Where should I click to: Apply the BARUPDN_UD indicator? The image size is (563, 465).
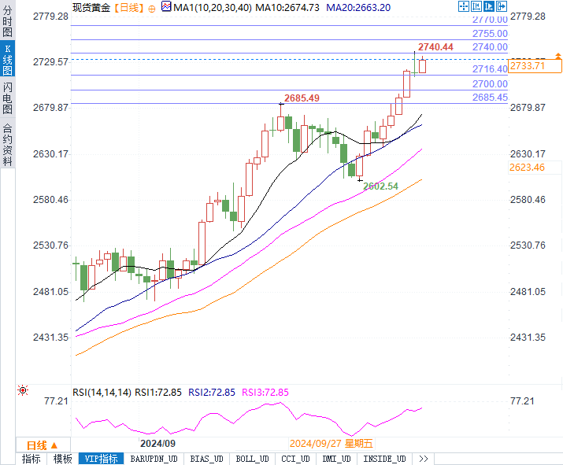click(154, 459)
